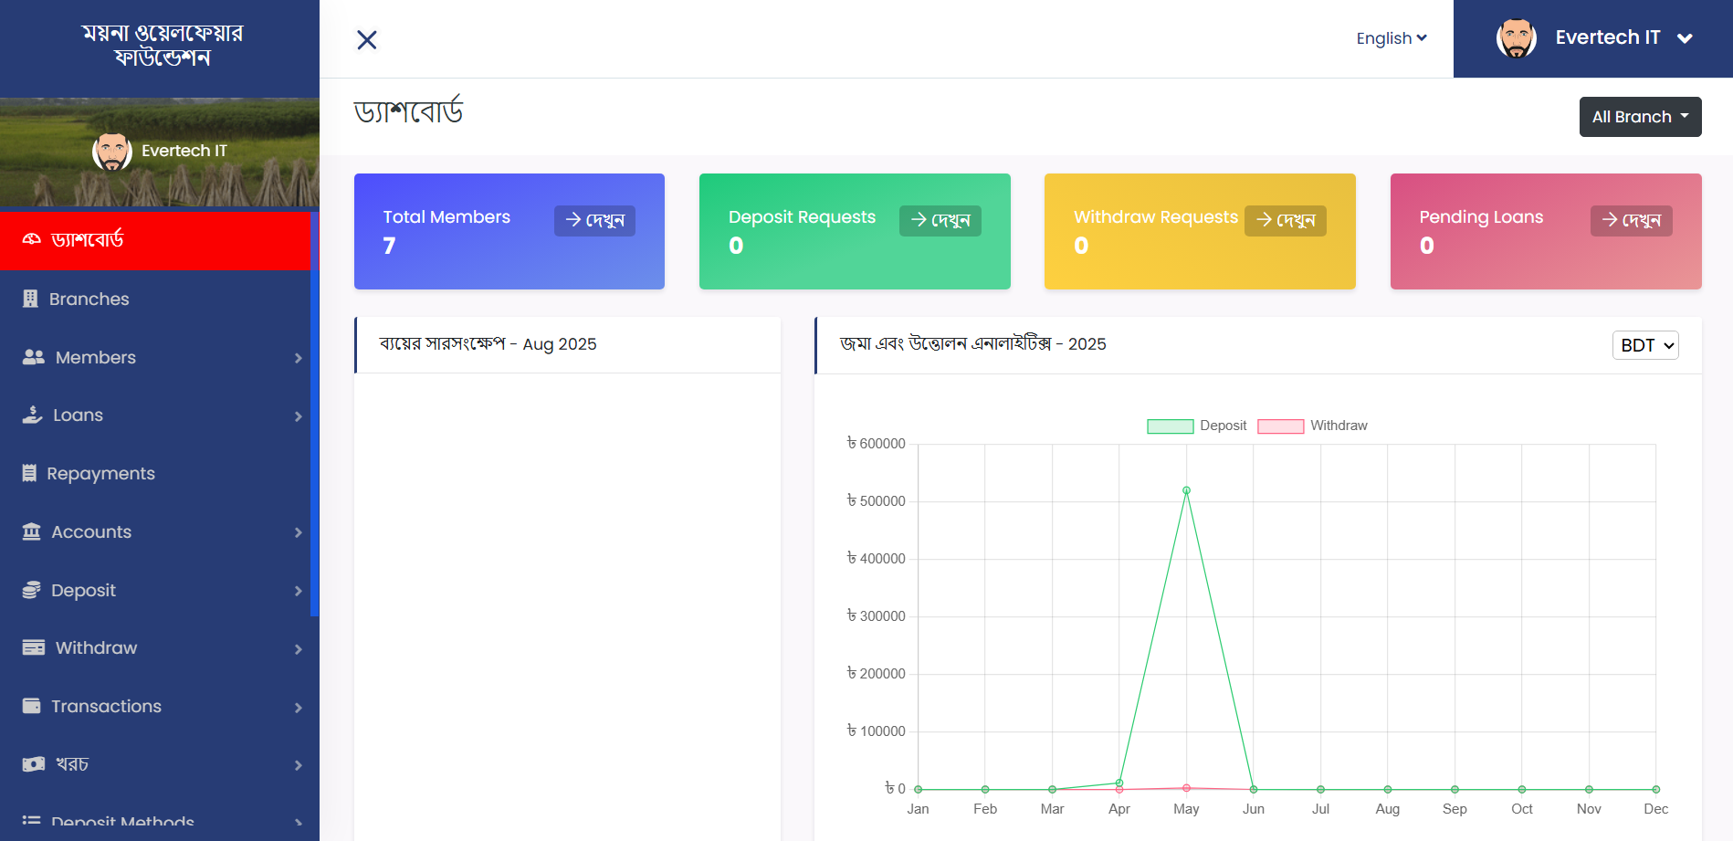Click the Loans hand-holding icon

pos(32,415)
